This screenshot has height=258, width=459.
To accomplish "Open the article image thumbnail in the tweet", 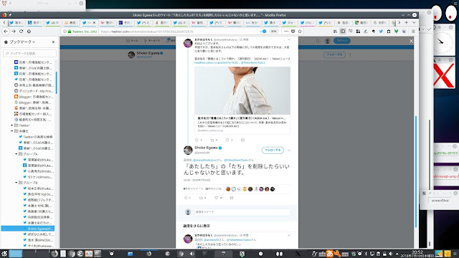I will [242, 90].
